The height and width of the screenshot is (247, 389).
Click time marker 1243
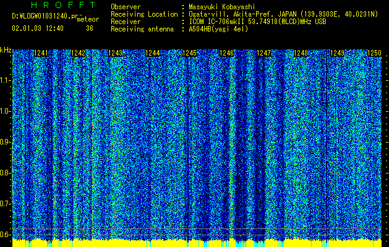point(115,53)
